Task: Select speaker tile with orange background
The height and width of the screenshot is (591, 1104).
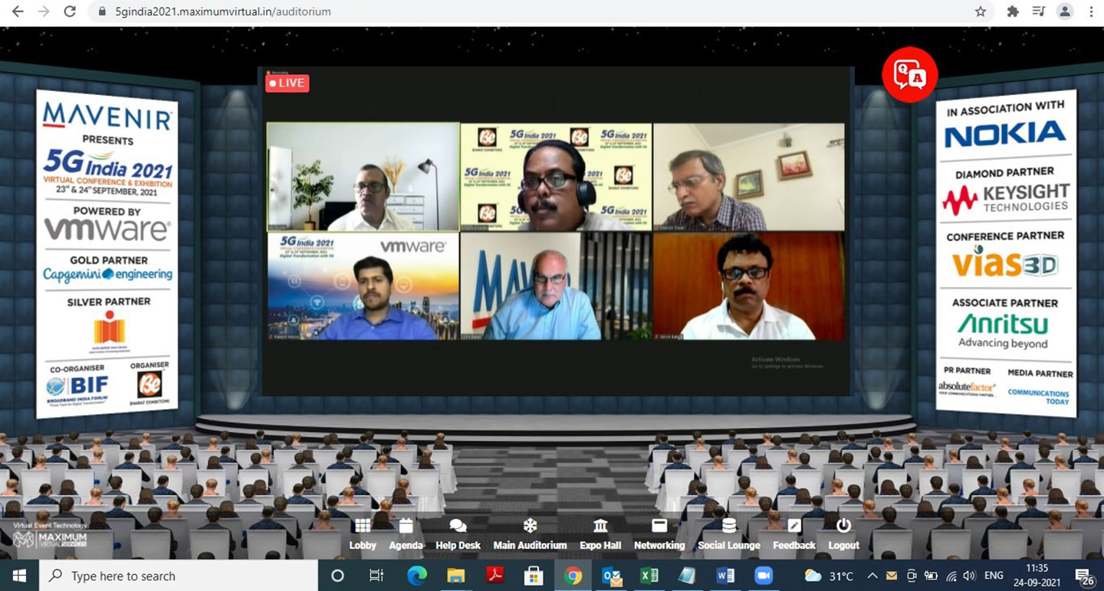Action: 748,286
